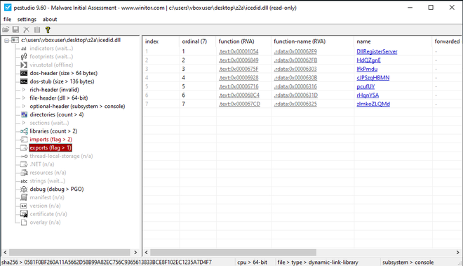
Task: Click the certificate node icon
Action: pos(24,214)
